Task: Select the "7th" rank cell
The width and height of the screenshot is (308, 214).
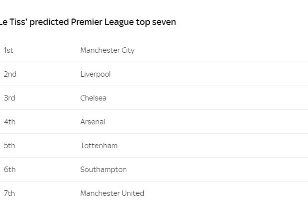Action: [9, 194]
